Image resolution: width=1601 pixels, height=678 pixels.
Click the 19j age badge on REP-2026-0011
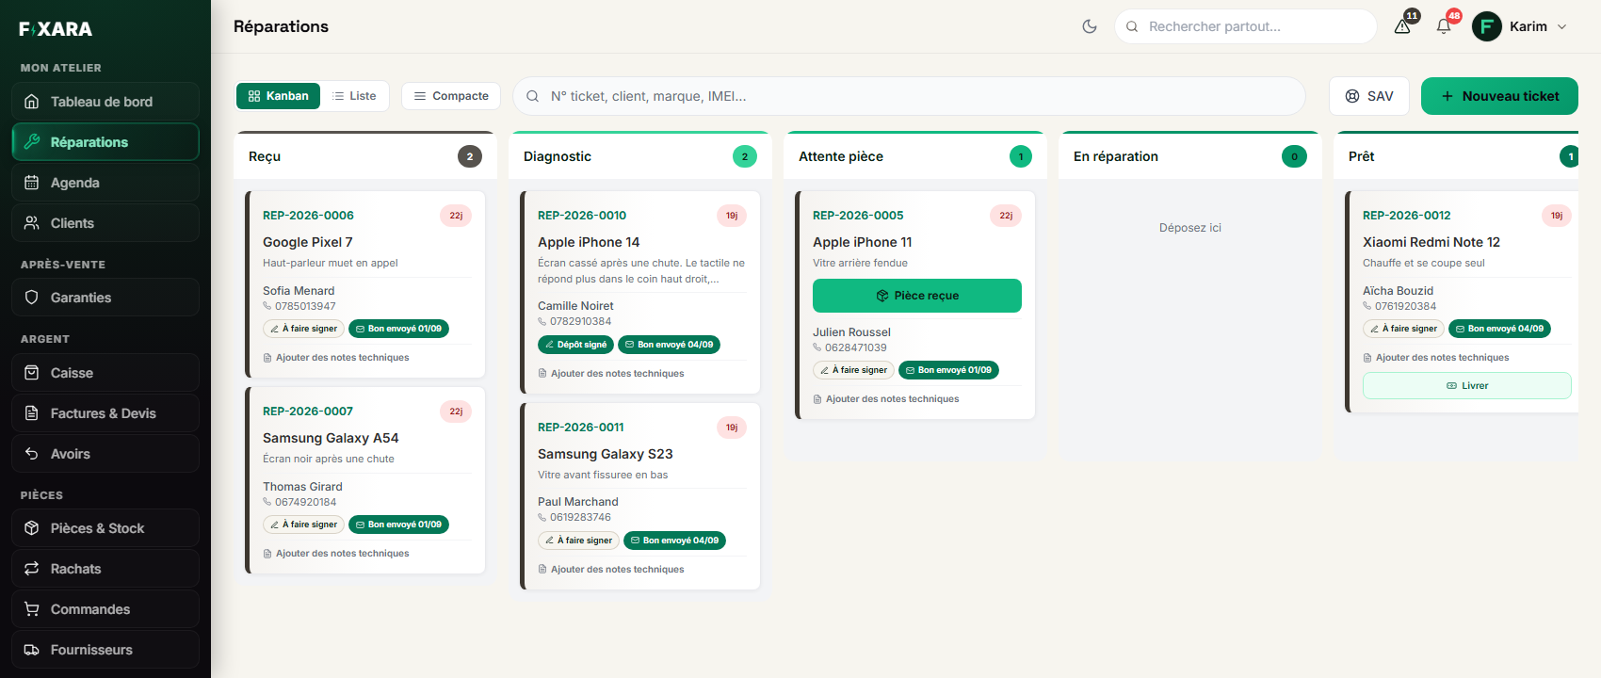point(732,428)
